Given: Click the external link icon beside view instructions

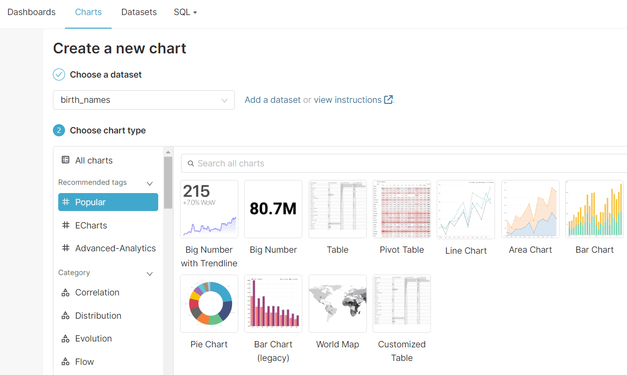Looking at the screenshot, I should pyautogui.click(x=388, y=99).
